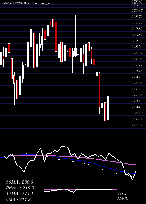
Task: Select the 272.67 price axis label
Action: pyautogui.click(x=137, y=11)
